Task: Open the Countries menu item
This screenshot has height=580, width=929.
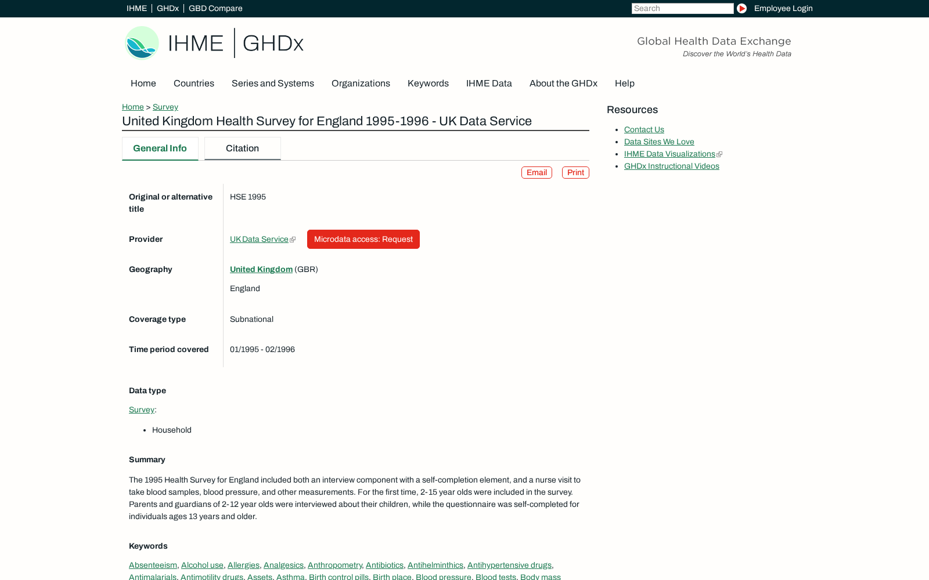Action: [x=194, y=84]
